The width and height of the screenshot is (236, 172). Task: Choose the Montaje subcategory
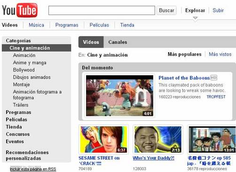22,84
